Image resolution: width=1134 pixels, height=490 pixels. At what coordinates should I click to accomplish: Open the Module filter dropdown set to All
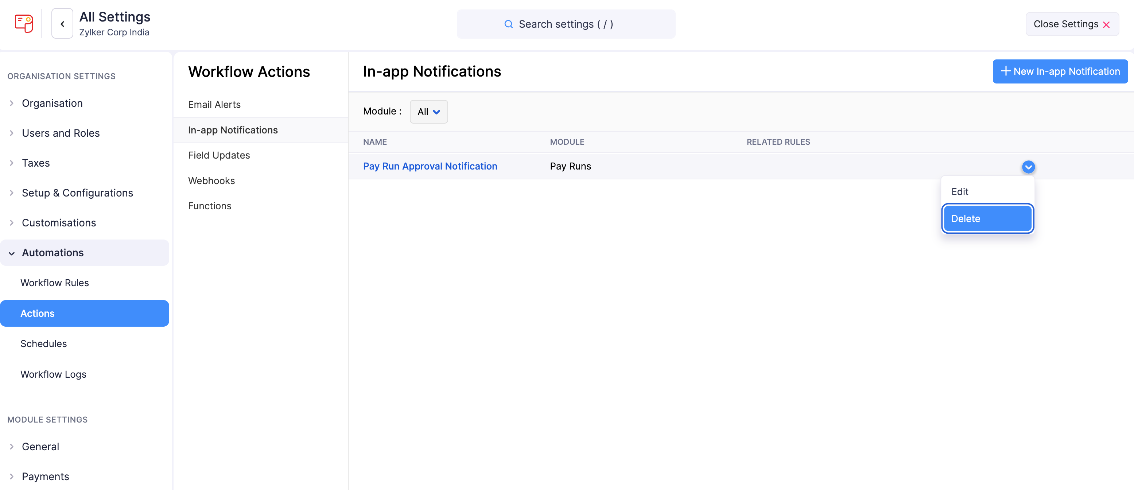tap(429, 112)
